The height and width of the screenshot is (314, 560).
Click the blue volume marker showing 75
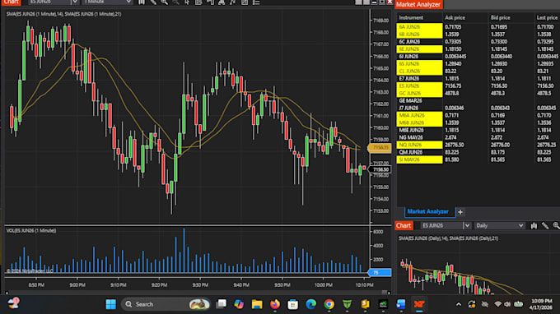(x=380, y=273)
